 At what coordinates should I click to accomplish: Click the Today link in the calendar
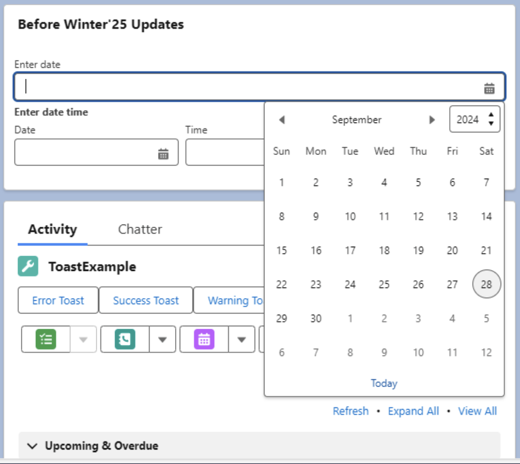click(x=384, y=383)
